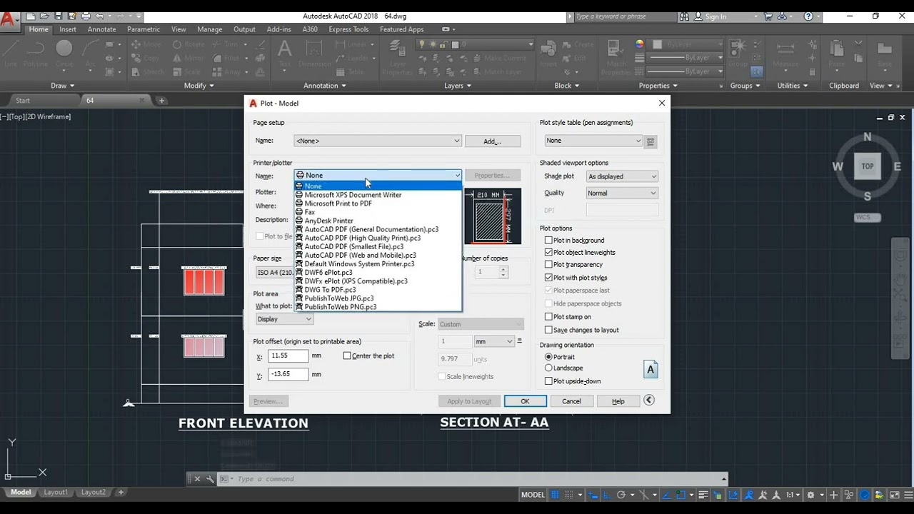This screenshot has width=914, height=514.
Task: Click the Save quick-access icon
Action: [58, 16]
